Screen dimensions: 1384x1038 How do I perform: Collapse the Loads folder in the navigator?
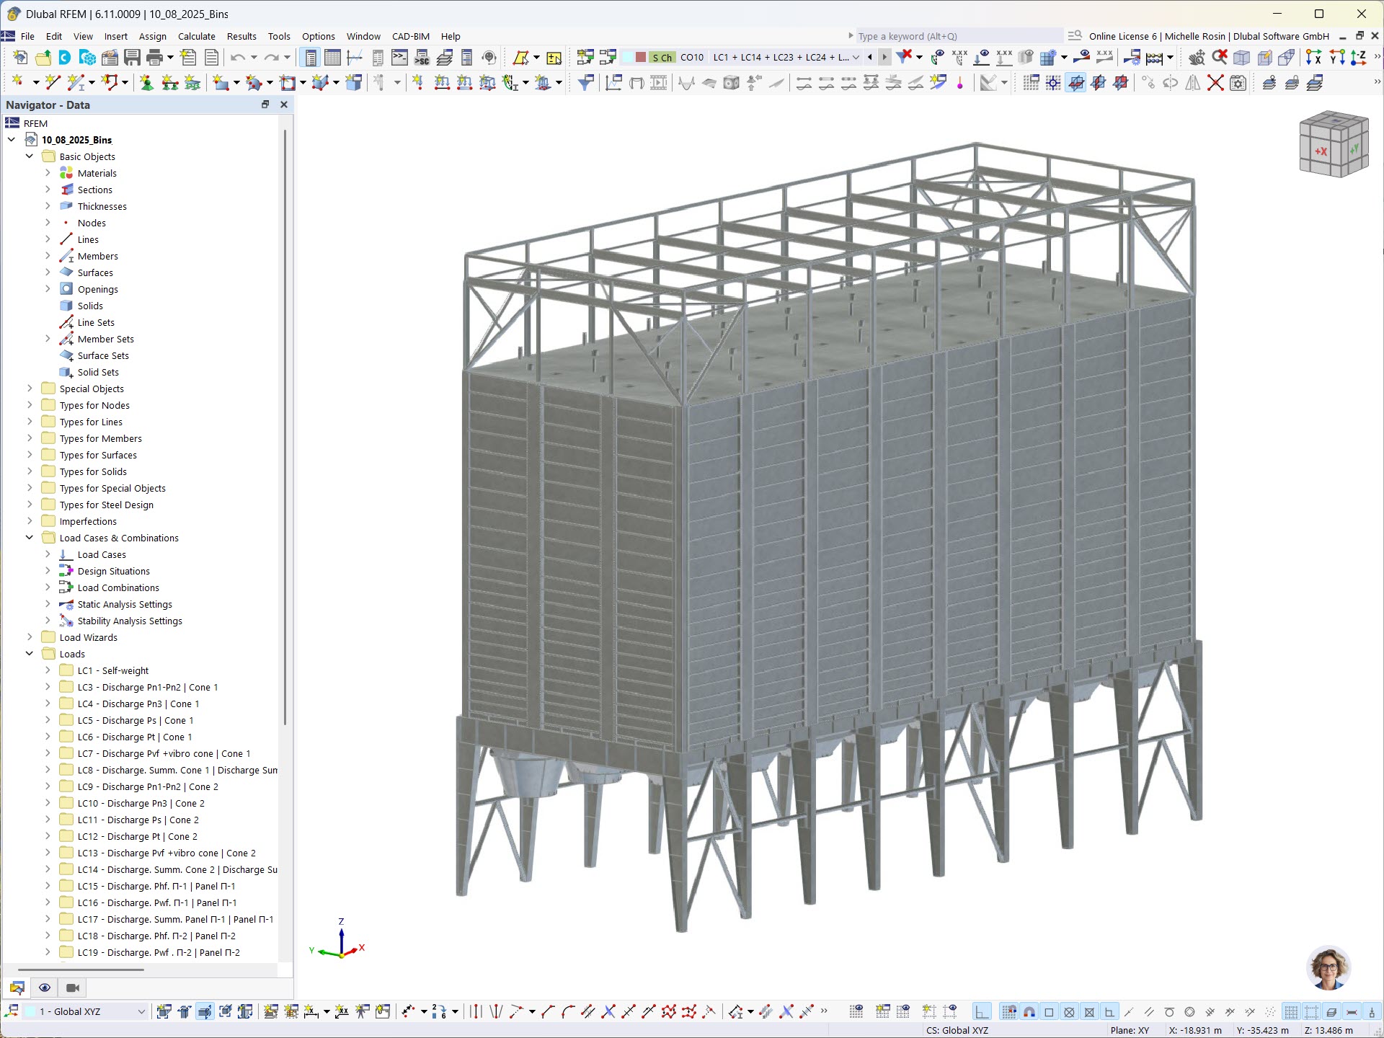(30, 654)
